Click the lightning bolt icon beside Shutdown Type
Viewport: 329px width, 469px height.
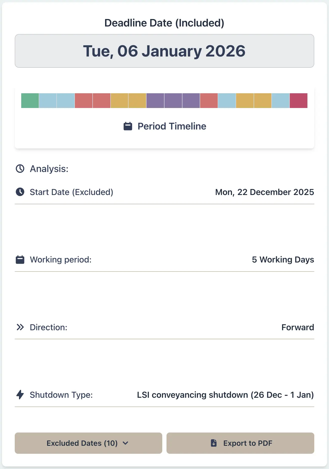pos(20,395)
